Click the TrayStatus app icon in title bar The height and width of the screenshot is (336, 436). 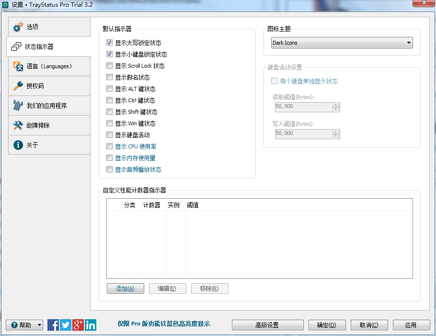tap(5, 5)
